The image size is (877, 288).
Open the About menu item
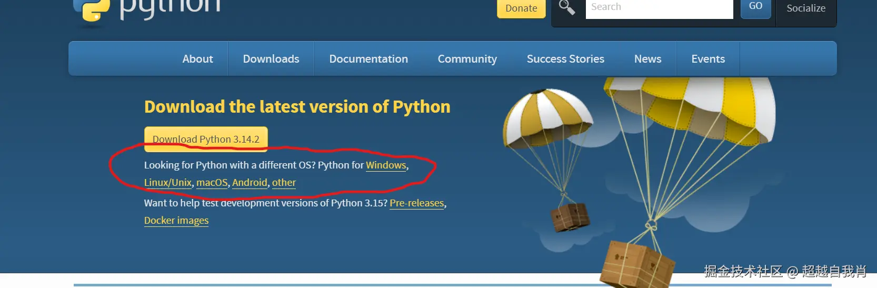click(197, 59)
